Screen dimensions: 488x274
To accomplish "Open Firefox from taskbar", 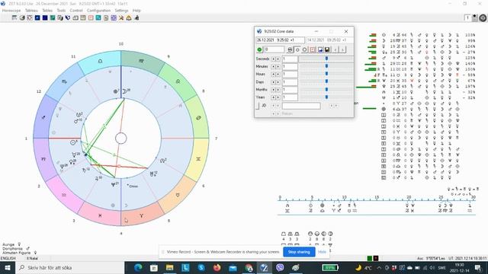I will (217, 267).
